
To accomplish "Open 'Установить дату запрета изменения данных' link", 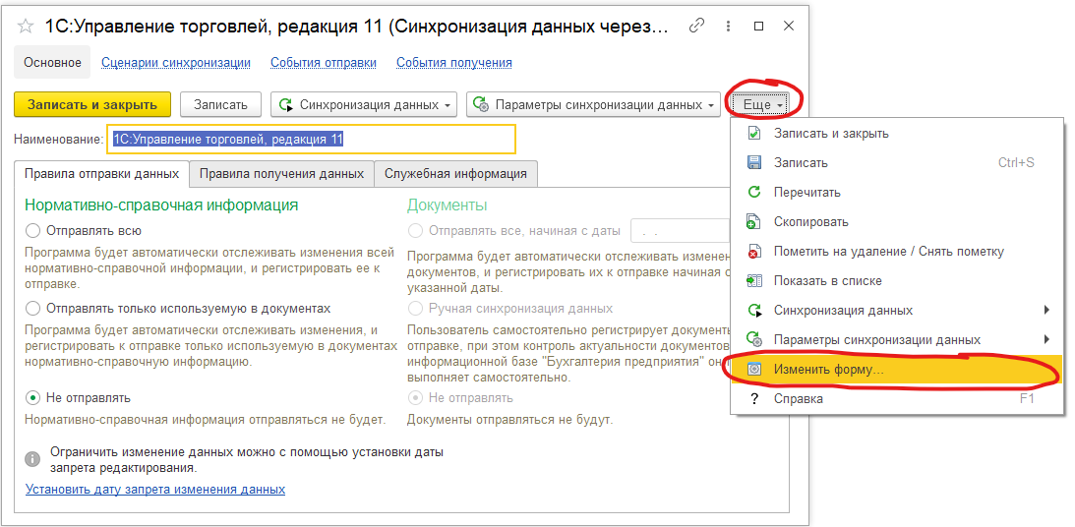I will coord(155,490).
